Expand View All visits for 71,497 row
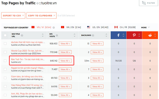Screen dimensions: 159x99 click(x=65, y=69)
